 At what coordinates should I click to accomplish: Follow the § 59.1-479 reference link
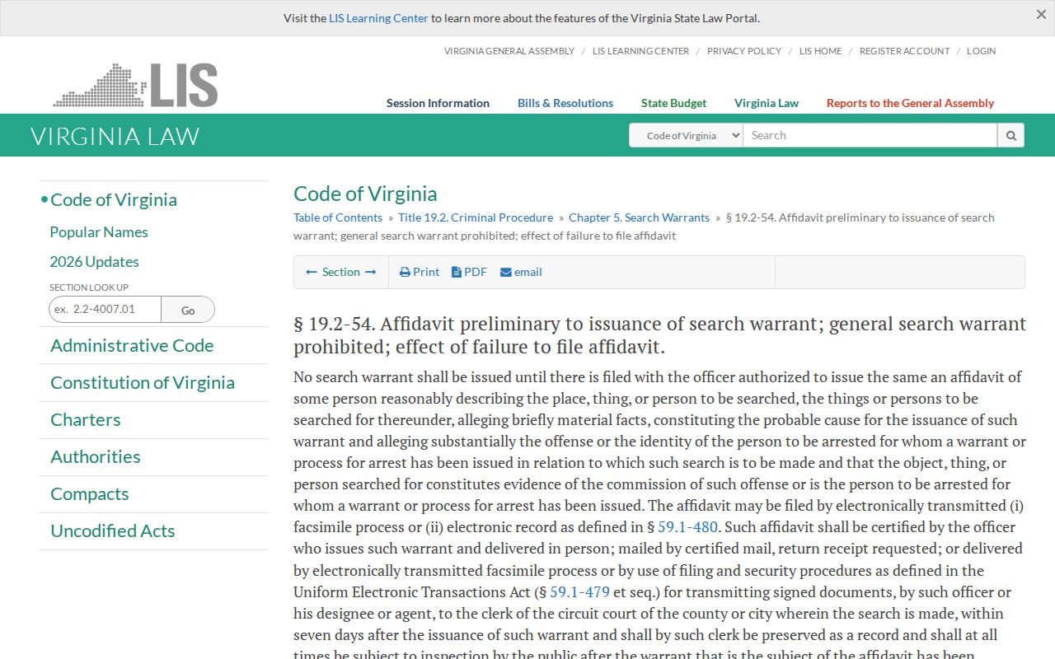pyautogui.click(x=579, y=591)
